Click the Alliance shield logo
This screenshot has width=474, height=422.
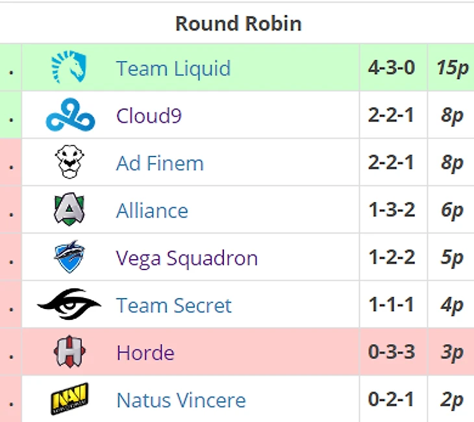(x=69, y=209)
